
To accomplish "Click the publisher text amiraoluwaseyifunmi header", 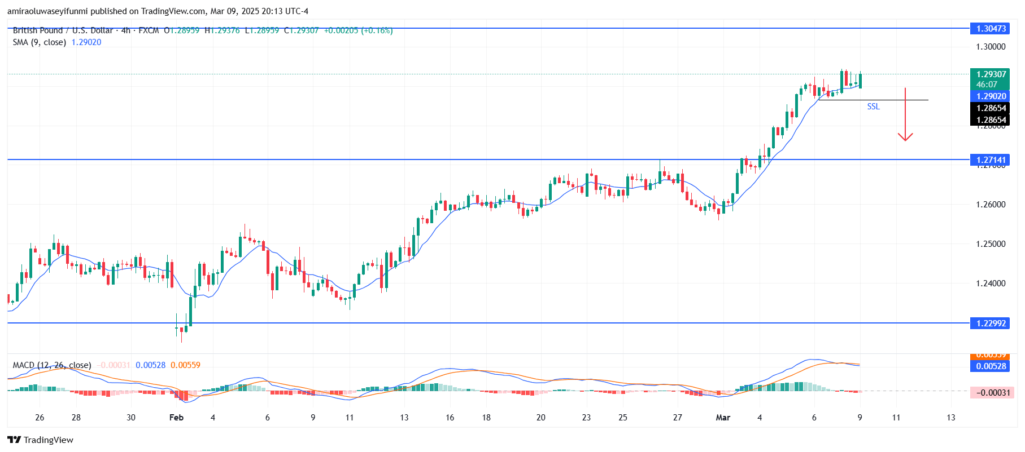I will (47, 11).
